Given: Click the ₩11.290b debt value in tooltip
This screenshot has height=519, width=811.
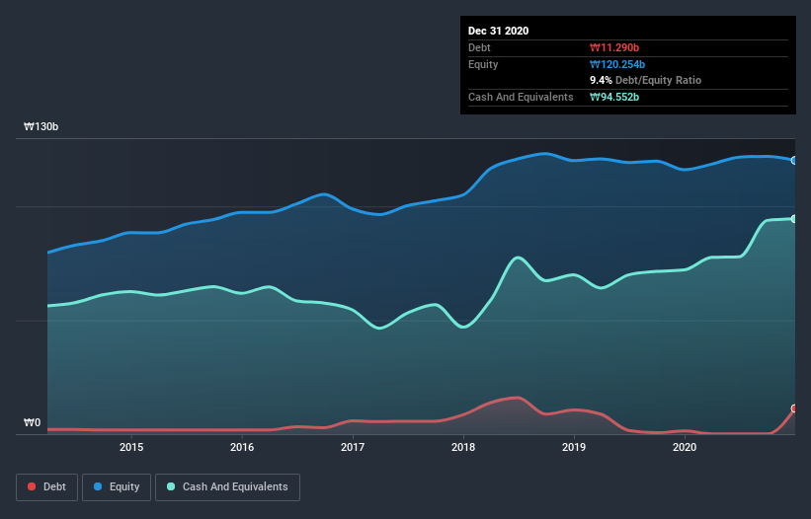Looking at the screenshot, I should (614, 47).
